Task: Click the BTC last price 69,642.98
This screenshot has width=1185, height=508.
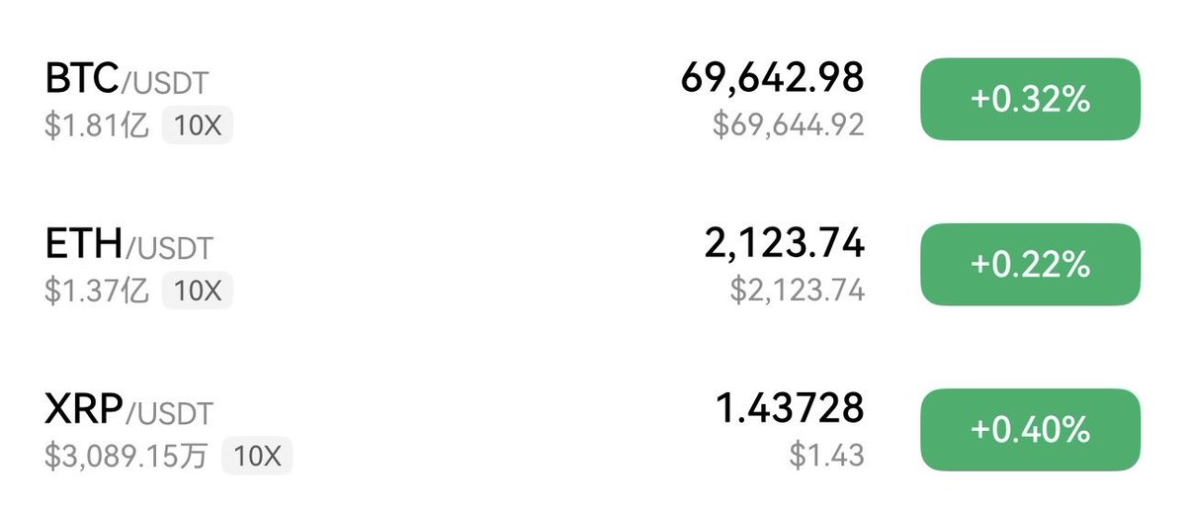Action: pos(772,77)
